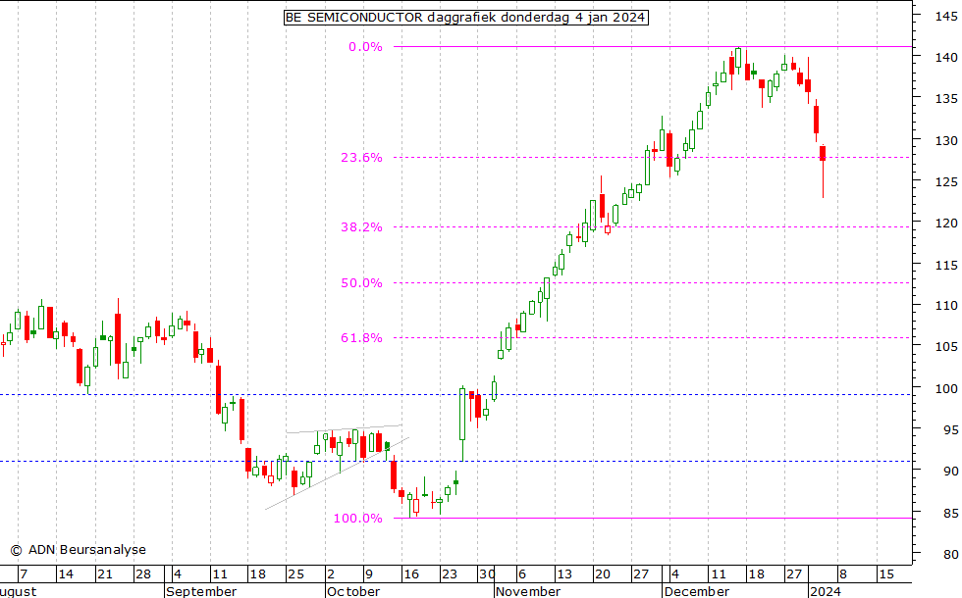Click the ADN Beursanalyse copyright text
The image size is (962, 598).
(x=79, y=550)
